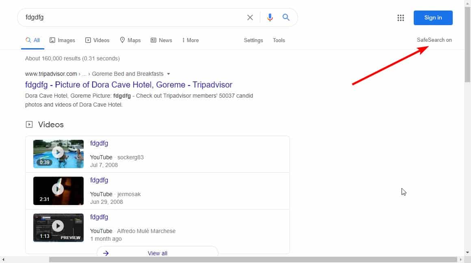
Task: Click the Sign in button
Action: 433,18
